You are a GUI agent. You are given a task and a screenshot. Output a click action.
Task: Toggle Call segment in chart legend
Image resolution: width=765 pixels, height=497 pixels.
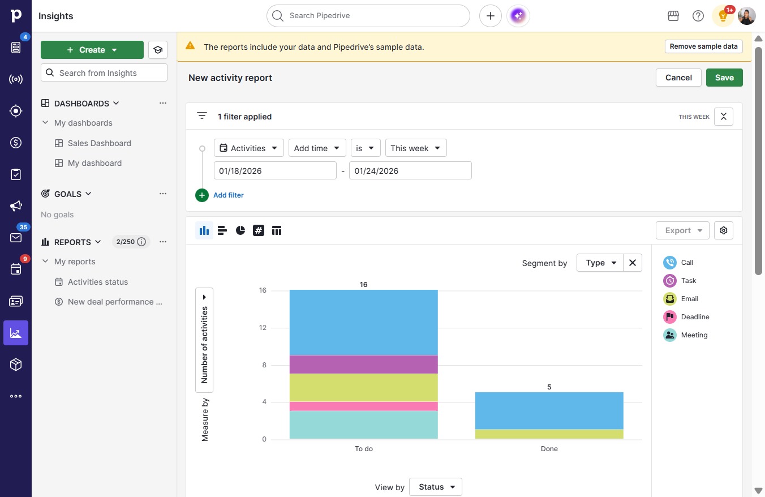tap(678, 263)
